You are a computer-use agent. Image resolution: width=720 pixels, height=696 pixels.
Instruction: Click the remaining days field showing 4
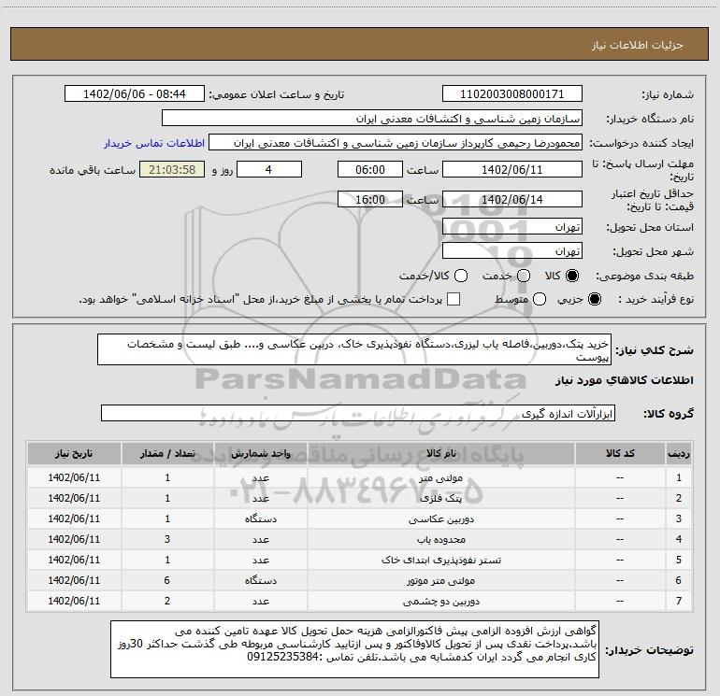click(269, 169)
